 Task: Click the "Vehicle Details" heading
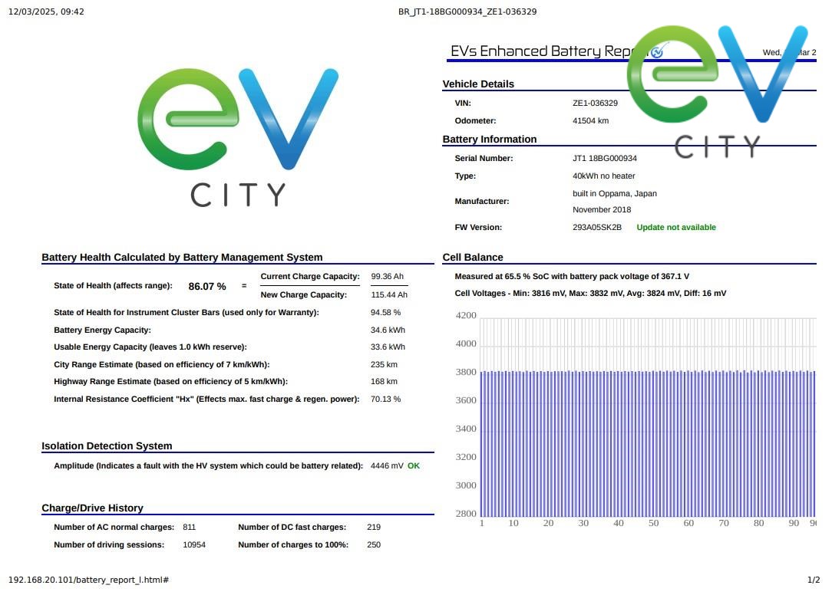(478, 84)
